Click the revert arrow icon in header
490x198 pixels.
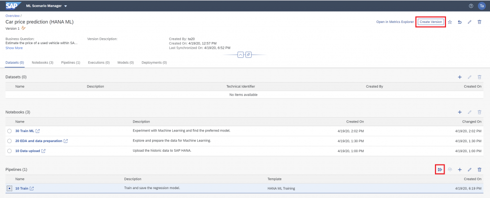click(x=460, y=22)
